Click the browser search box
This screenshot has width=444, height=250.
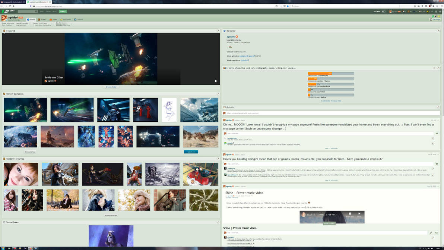345,6
